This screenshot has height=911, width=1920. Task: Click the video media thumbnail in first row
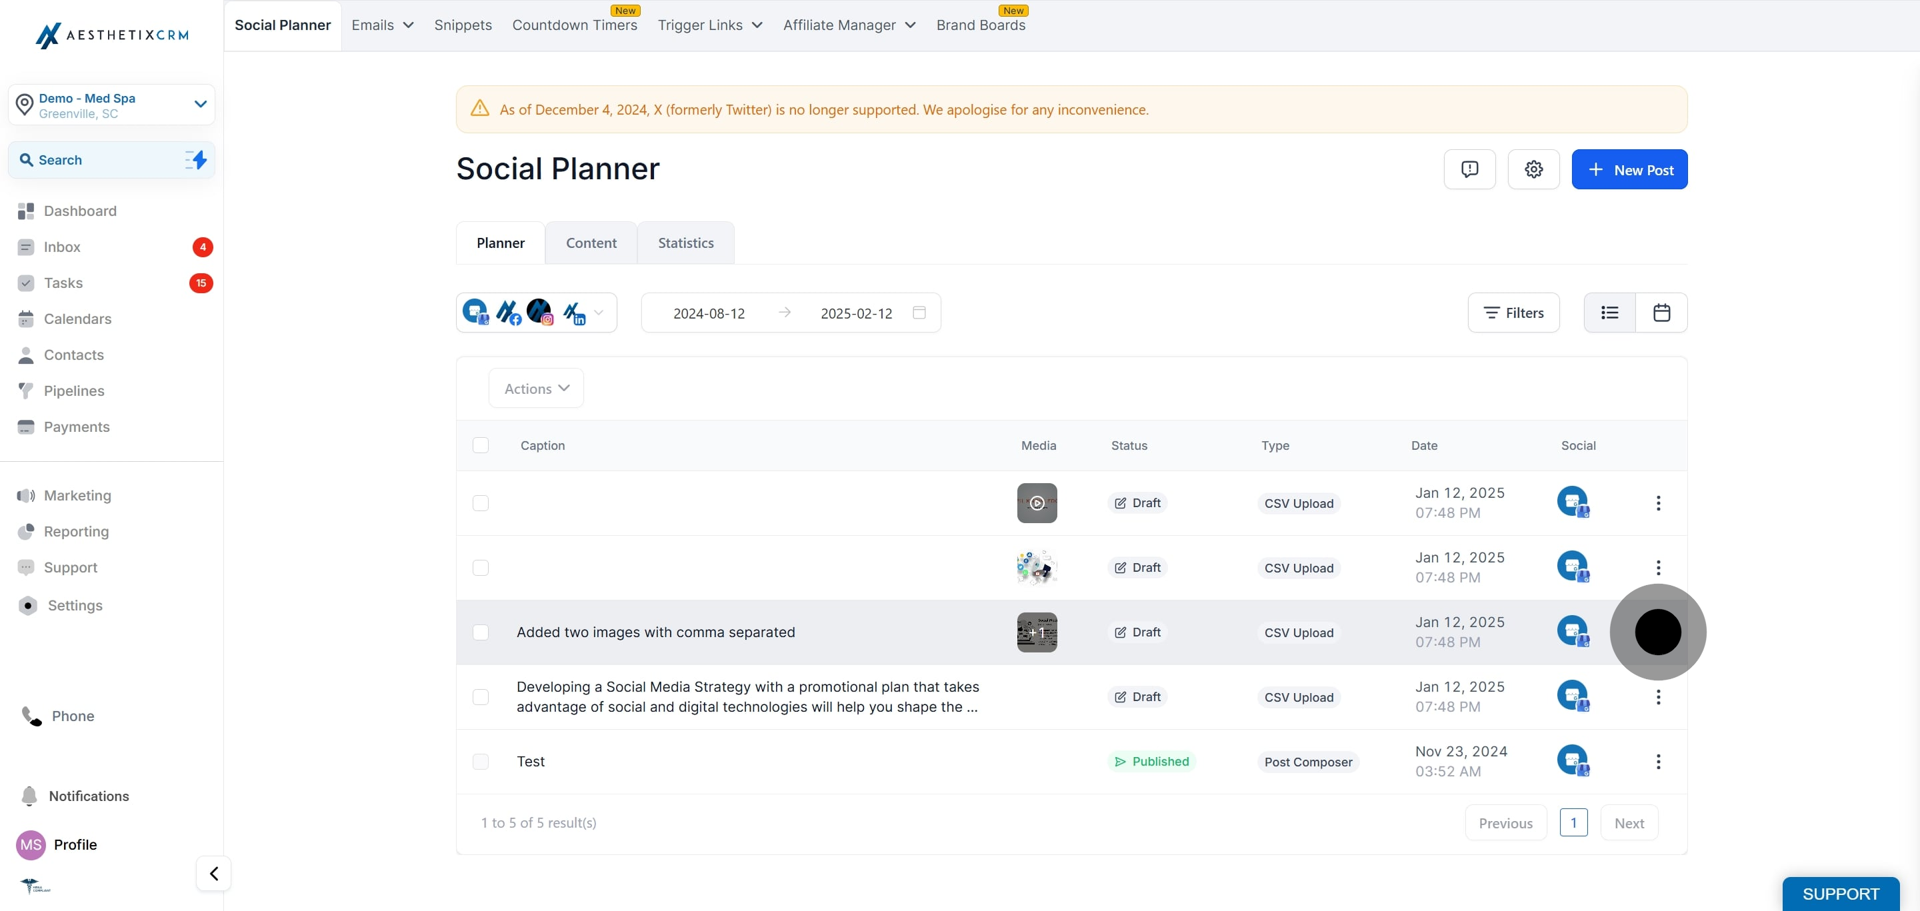(1036, 502)
